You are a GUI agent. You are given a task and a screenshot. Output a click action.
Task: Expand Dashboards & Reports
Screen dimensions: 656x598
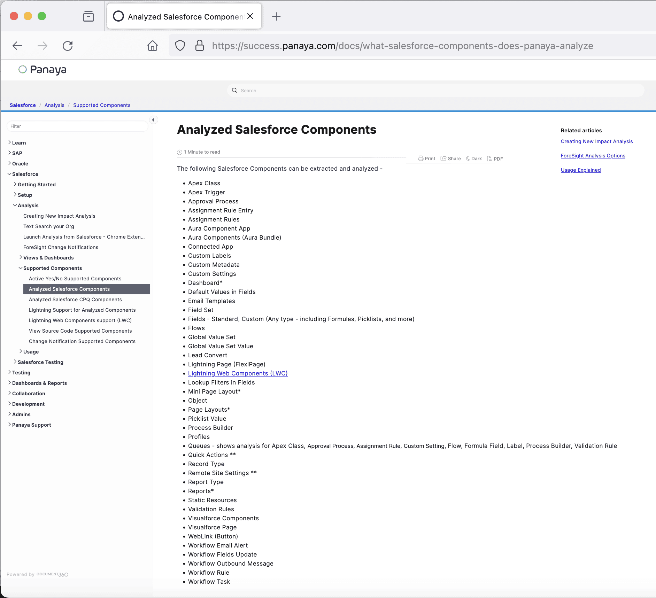coord(9,383)
